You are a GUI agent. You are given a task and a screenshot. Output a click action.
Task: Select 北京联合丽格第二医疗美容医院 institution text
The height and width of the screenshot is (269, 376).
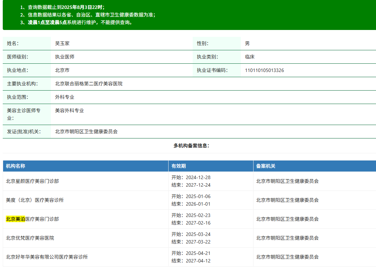coord(89,84)
